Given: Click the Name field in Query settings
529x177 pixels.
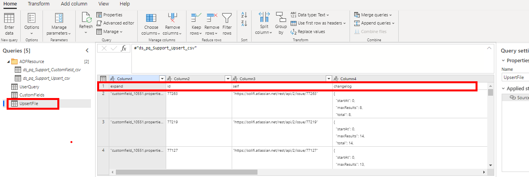Looking at the screenshot, I should click(516, 77).
